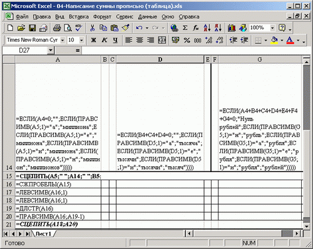Apply currency style icon
This screenshot has height=249, width=313.
pyautogui.click(x=175, y=40)
